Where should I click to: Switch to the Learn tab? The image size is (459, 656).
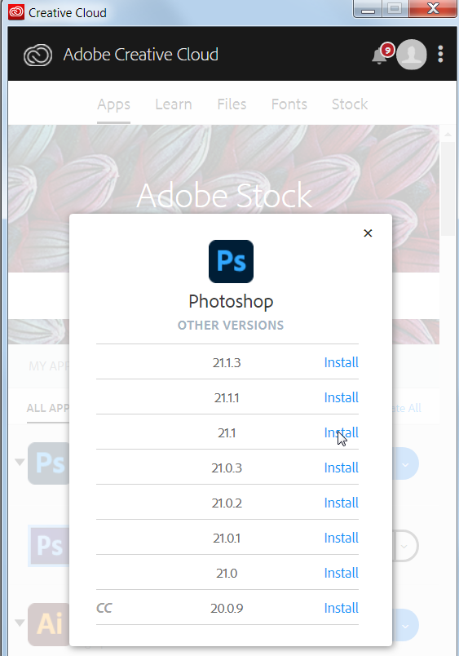tap(174, 104)
